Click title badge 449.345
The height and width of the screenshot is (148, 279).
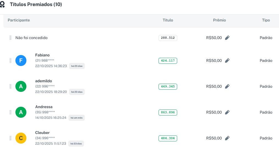tap(168, 86)
